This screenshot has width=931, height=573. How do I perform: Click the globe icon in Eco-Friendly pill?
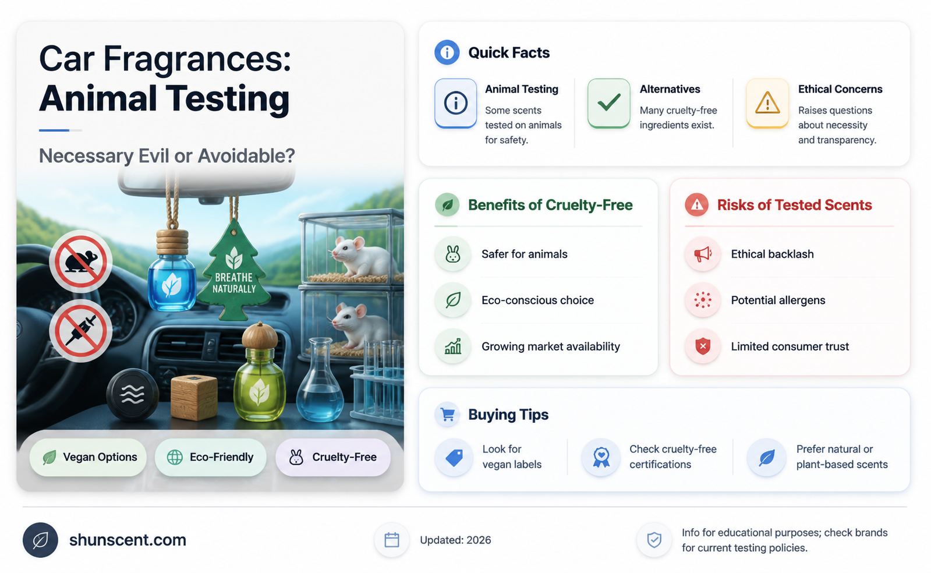[x=175, y=457]
